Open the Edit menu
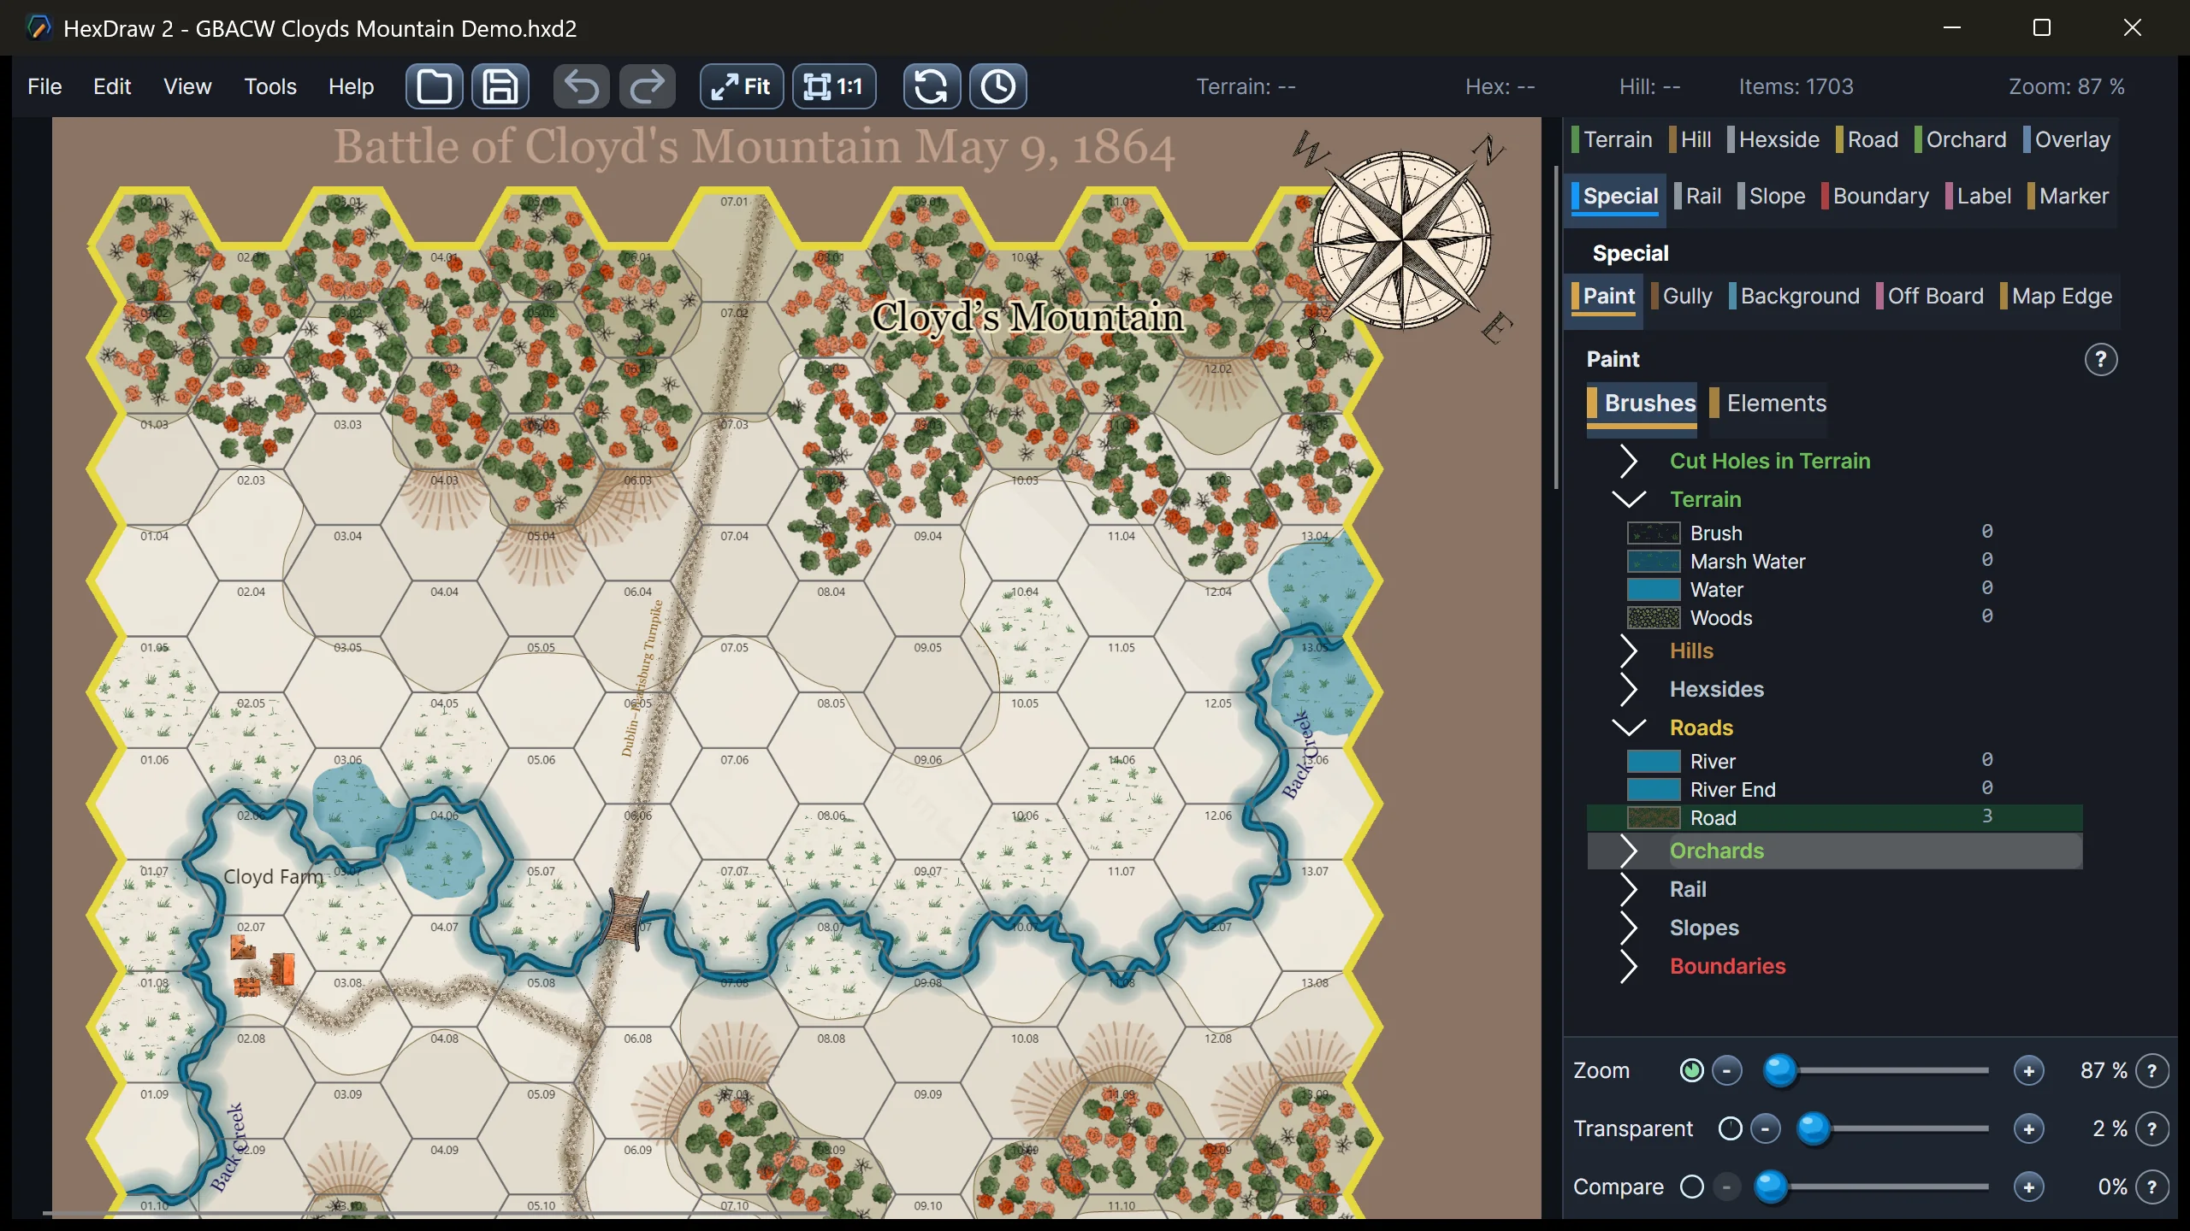 point(112,86)
